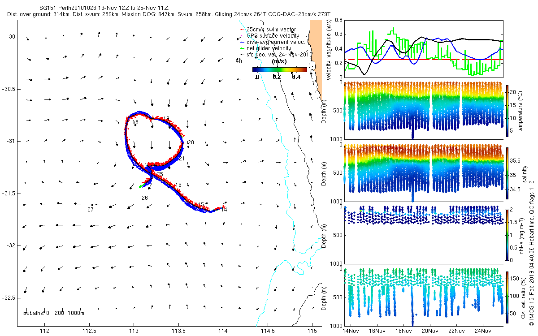Click the chl-a color bar
Image resolution: width=538 pixels, height=336 pixels.
[x=508, y=235]
